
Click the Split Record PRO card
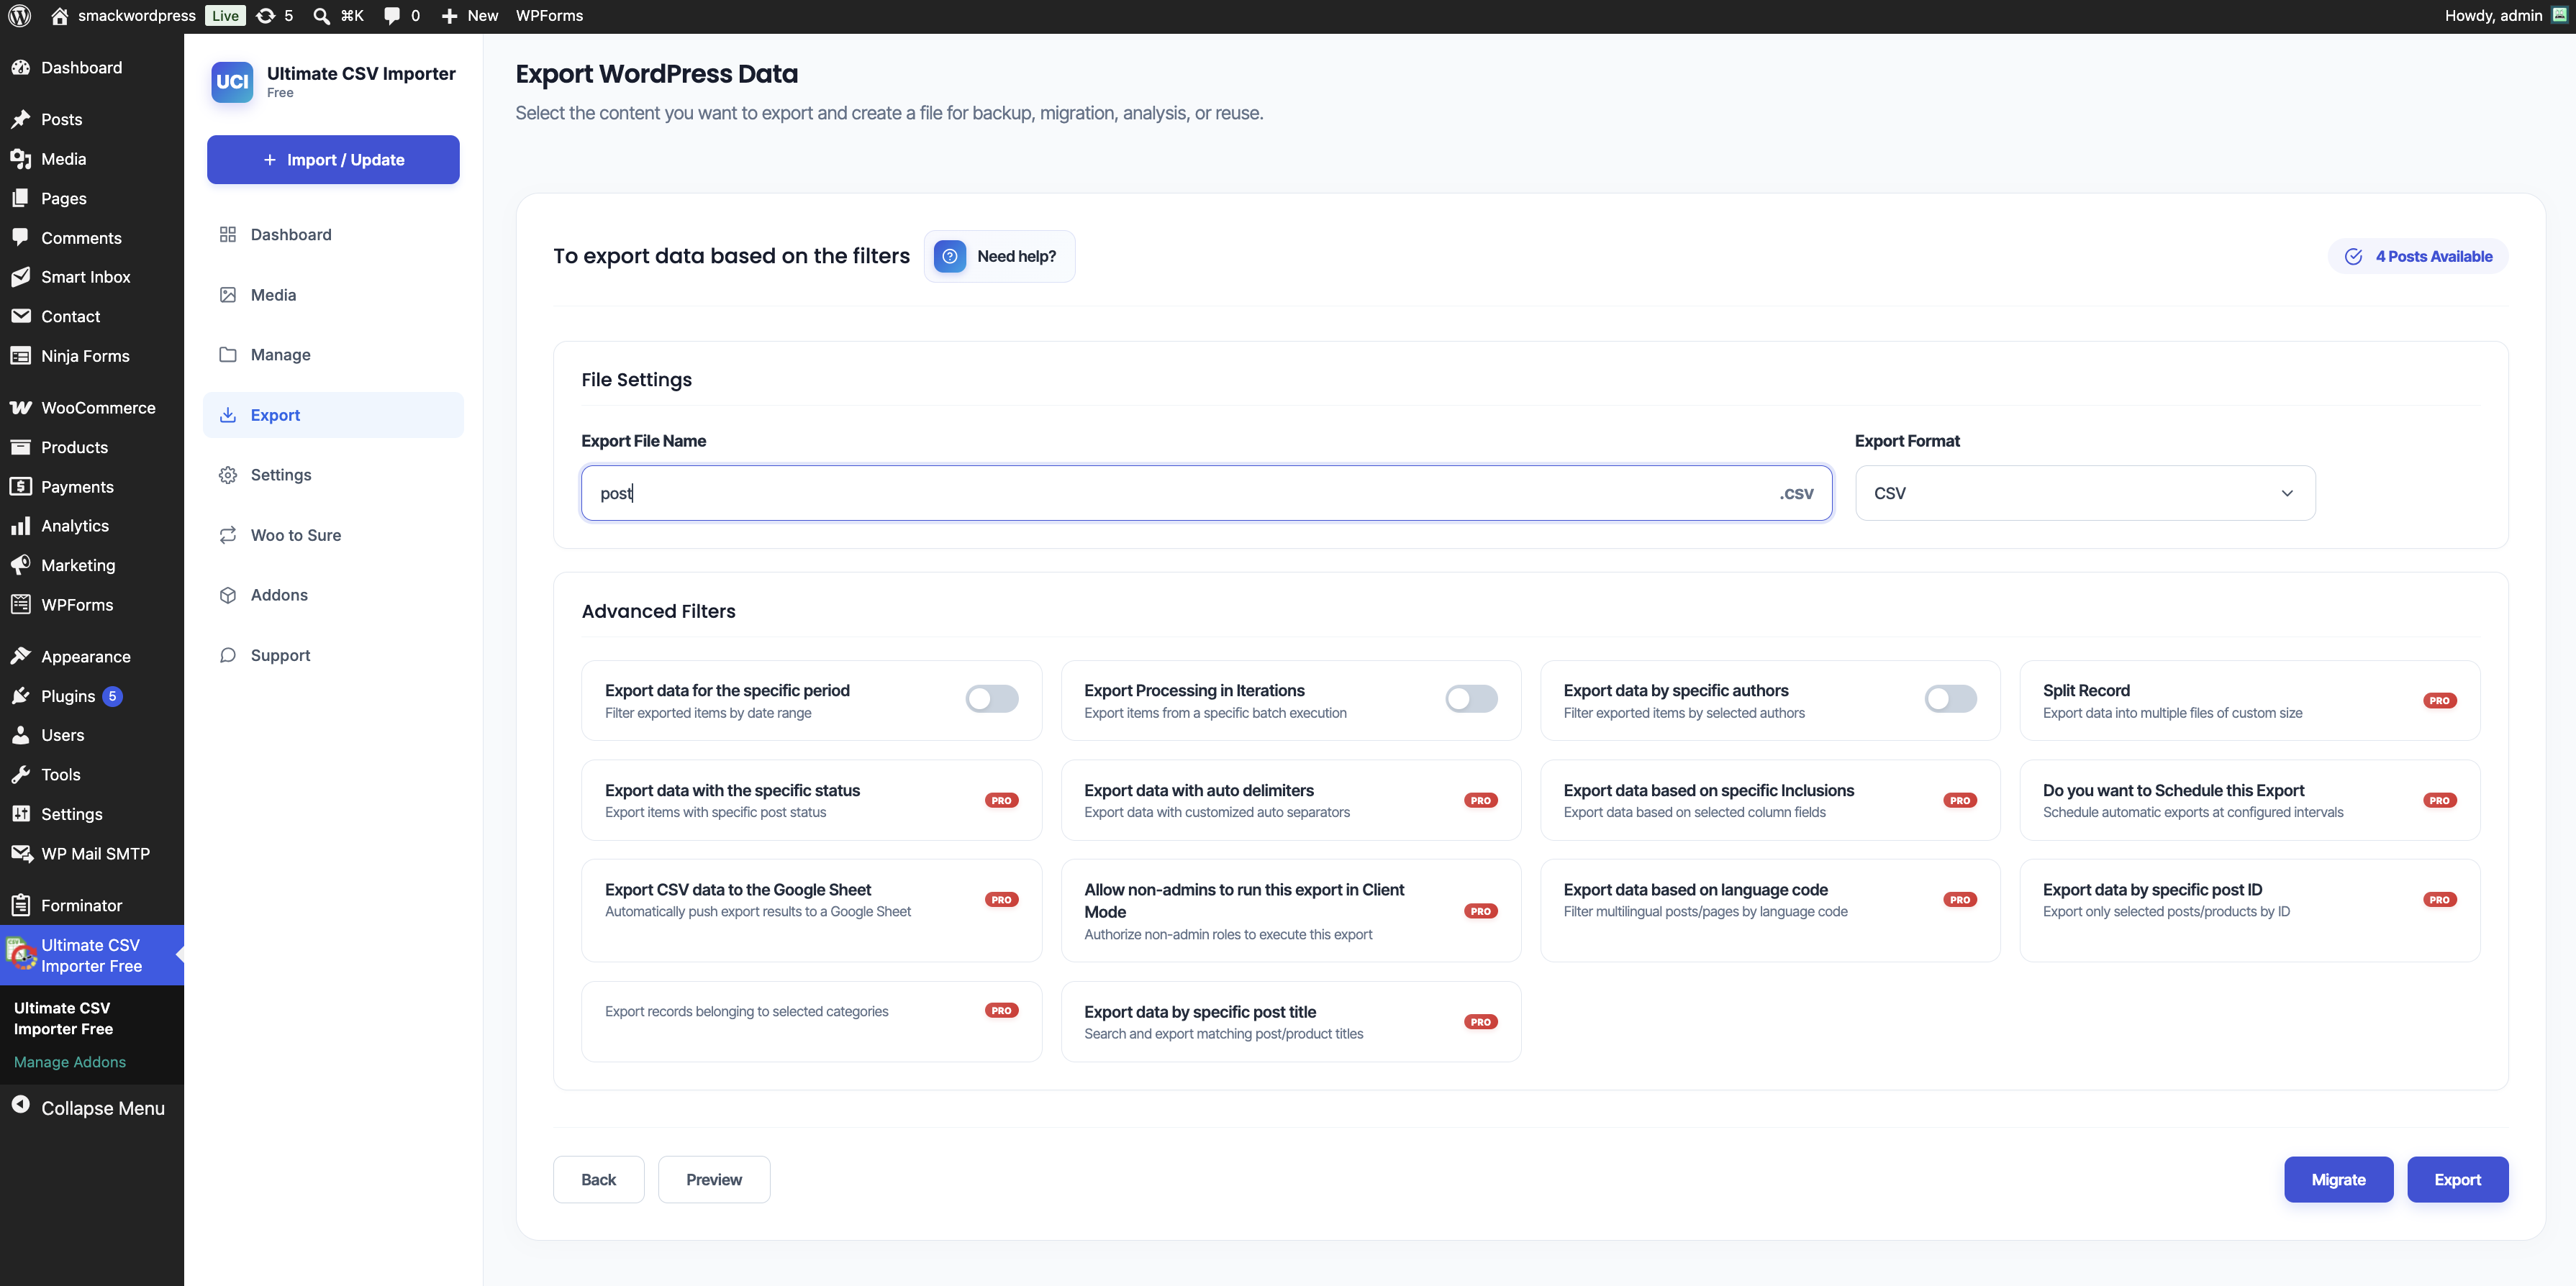(x=2249, y=701)
